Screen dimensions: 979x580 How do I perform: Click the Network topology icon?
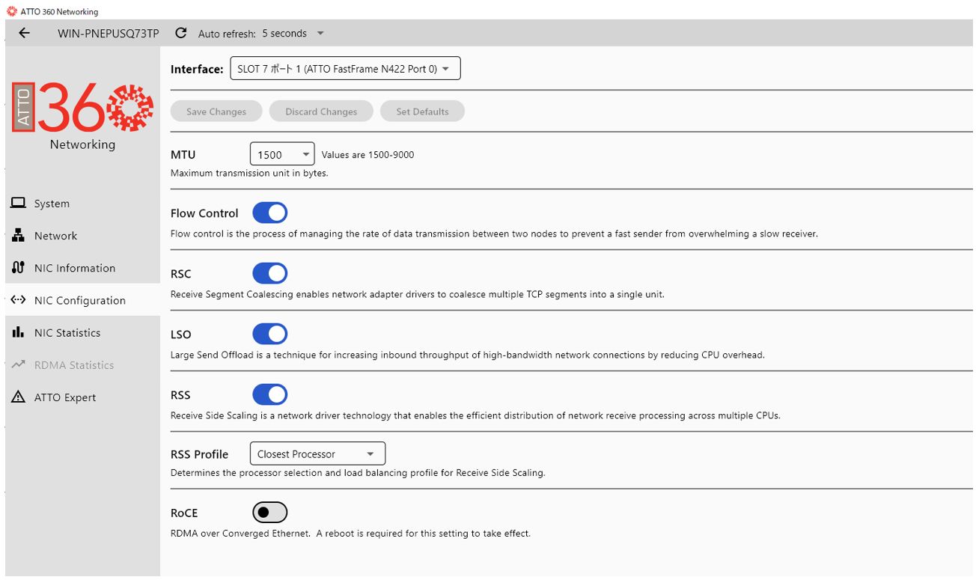(19, 235)
